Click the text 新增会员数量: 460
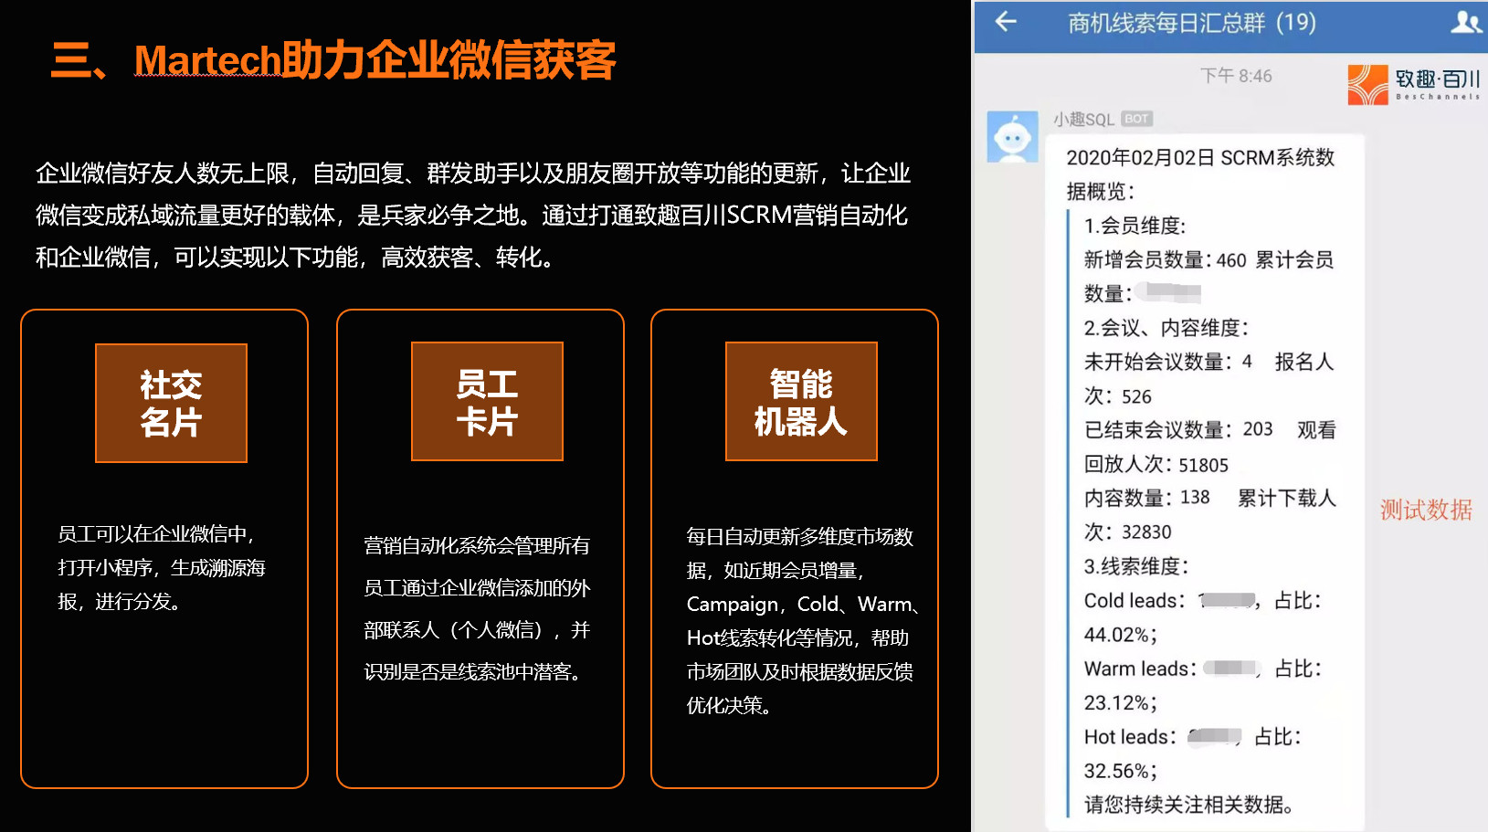Image resolution: width=1488 pixels, height=832 pixels. (x=1165, y=260)
